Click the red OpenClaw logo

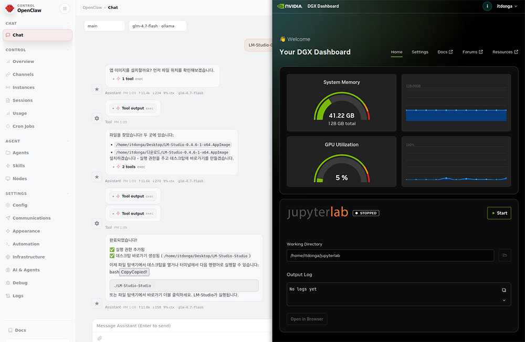[9, 8]
